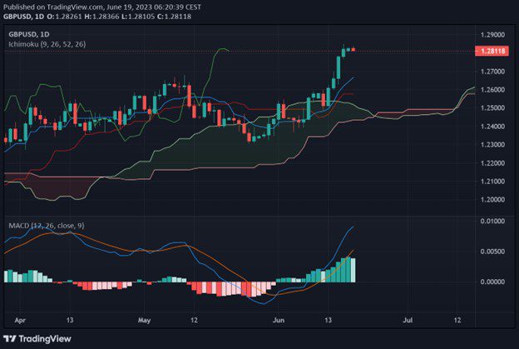This screenshot has height=349, width=519.
Task: Click the orange MACD signal line end
Action: click(354, 250)
